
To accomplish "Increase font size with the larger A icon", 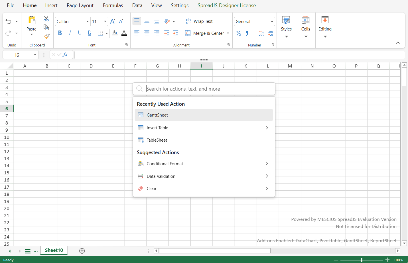I will point(113,21).
